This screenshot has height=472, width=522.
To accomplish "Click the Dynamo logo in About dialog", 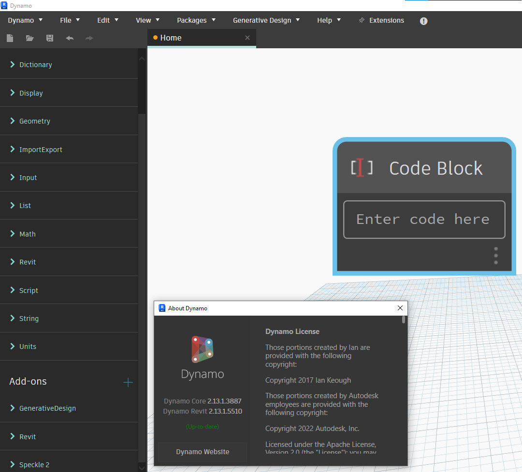I will (203, 349).
